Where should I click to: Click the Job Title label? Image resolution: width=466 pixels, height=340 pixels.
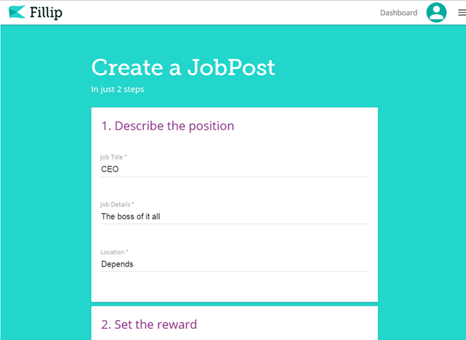(x=113, y=157)
